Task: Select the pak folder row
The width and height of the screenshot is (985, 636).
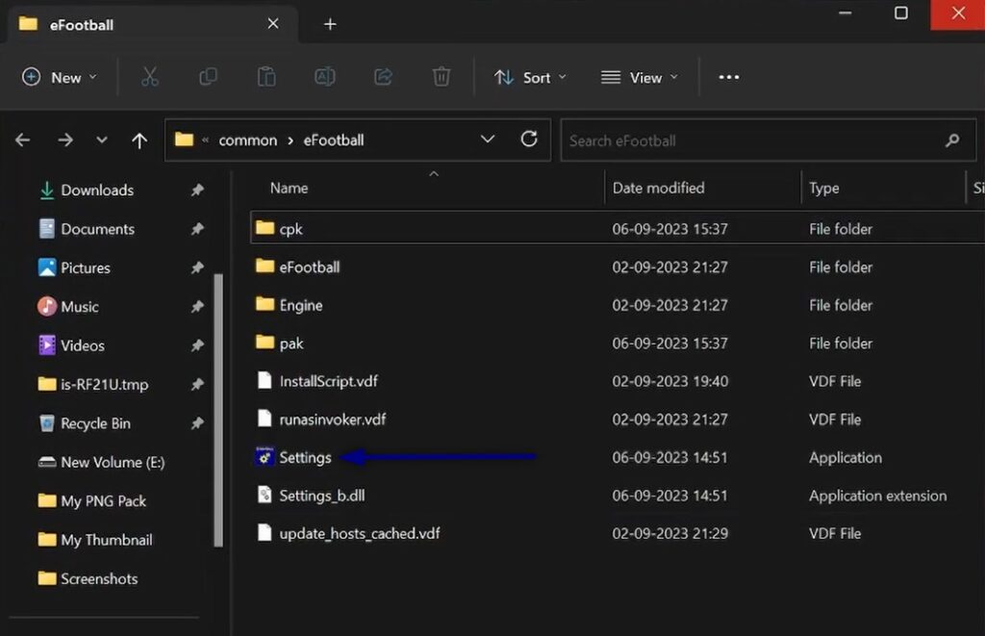Action: [x=618, y=343]
